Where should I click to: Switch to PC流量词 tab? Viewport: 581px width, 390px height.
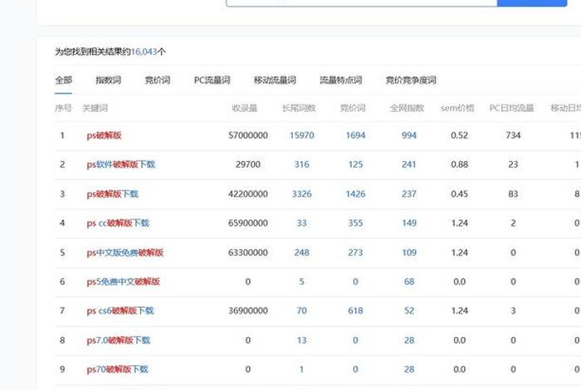[x=212, y=80]
